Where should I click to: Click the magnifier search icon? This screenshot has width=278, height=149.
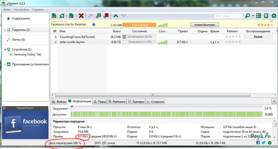tap(247, 16)
